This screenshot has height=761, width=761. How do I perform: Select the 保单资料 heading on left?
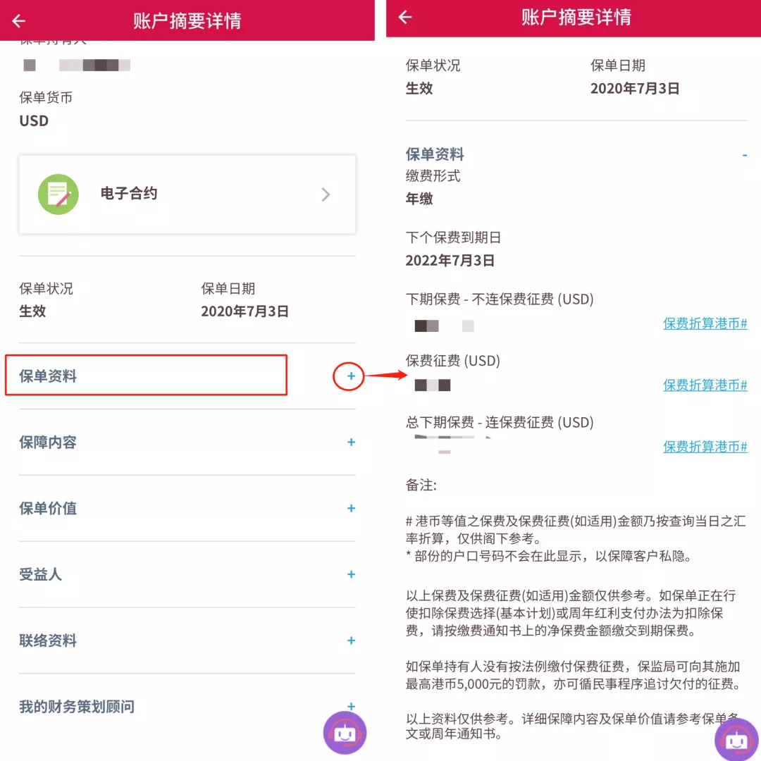coord(48,376)
